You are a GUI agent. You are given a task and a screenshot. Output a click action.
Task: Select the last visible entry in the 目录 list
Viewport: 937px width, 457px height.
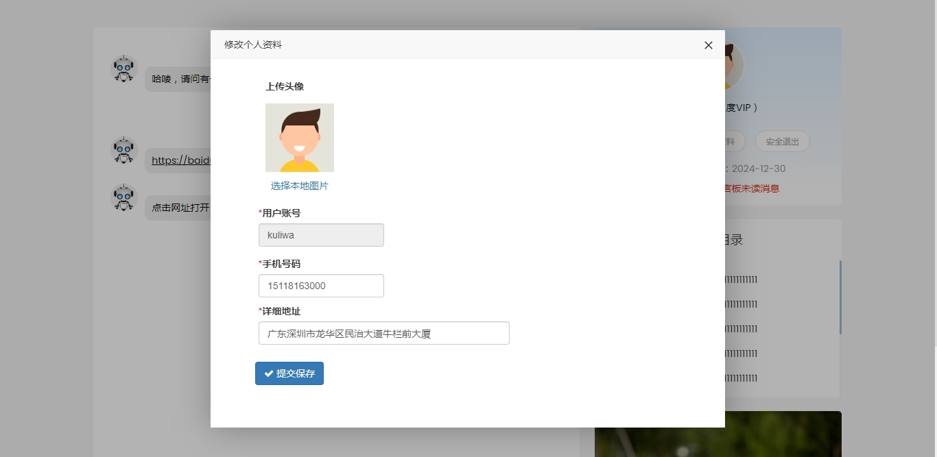741,378
